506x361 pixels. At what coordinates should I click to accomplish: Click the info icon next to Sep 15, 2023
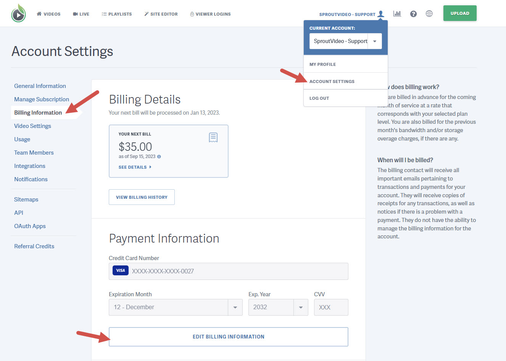159,156
